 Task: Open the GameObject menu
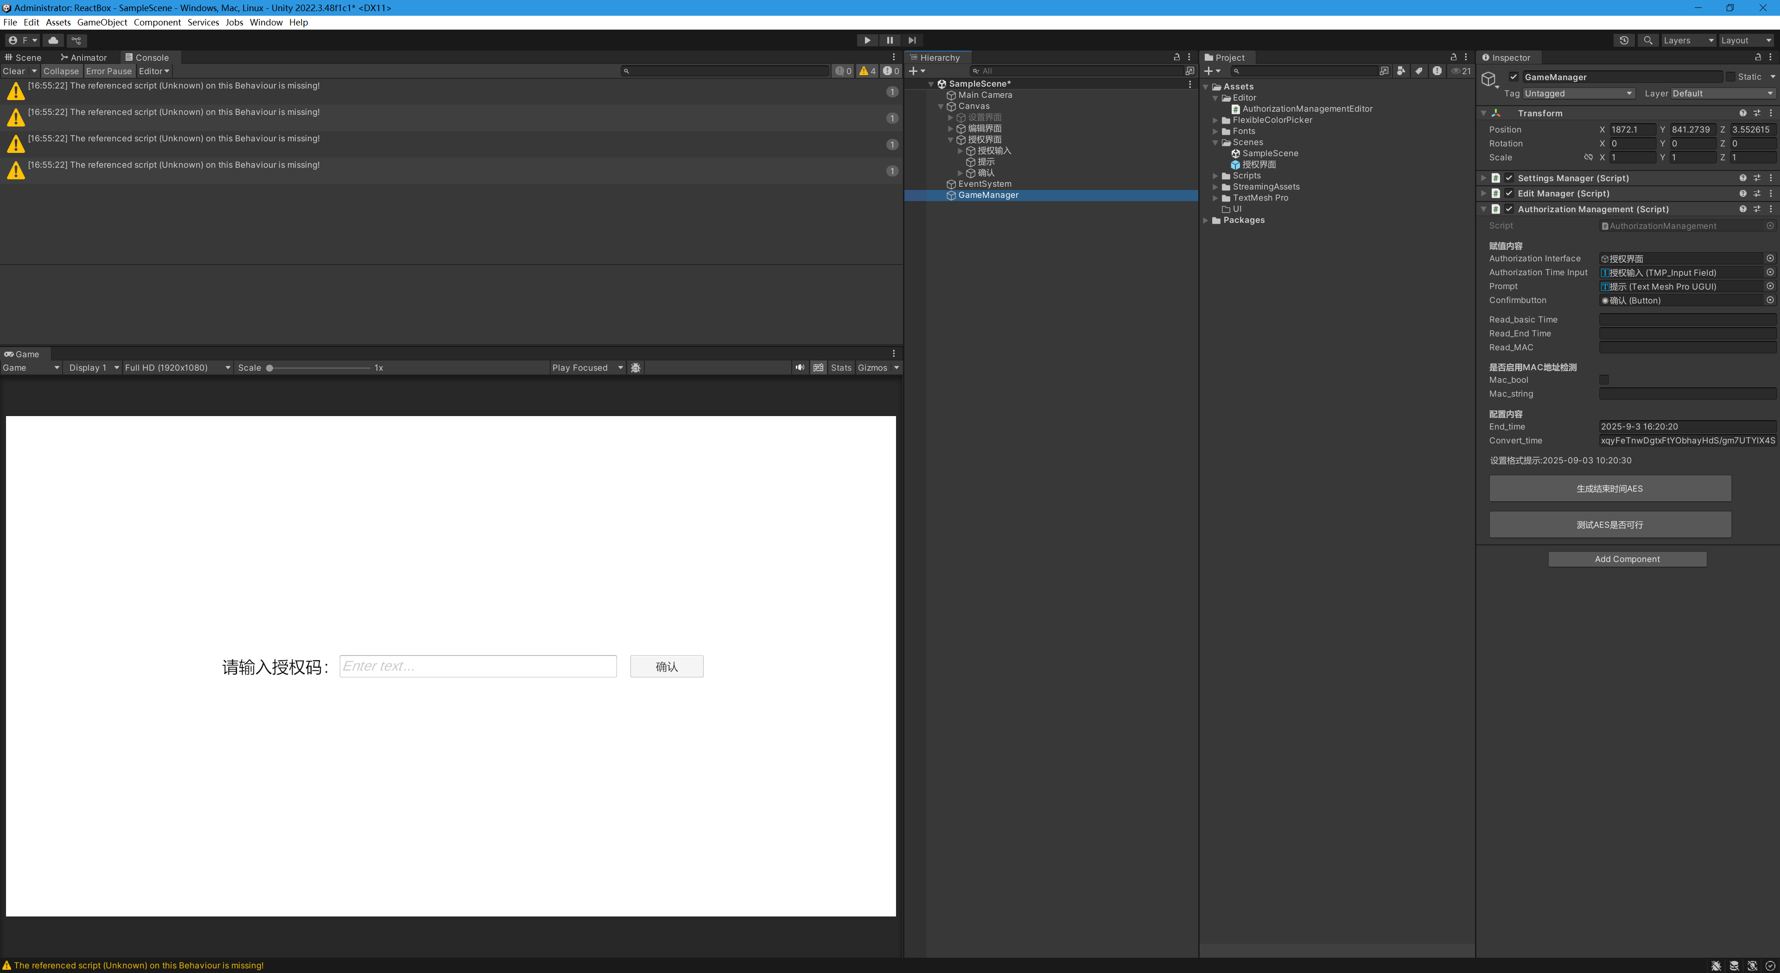102,22
